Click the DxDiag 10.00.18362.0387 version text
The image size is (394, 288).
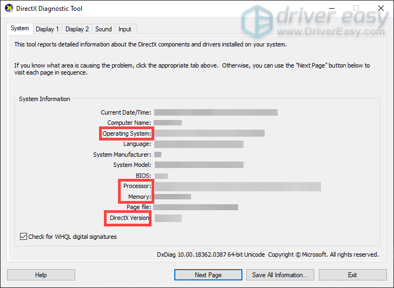(211, 254)
